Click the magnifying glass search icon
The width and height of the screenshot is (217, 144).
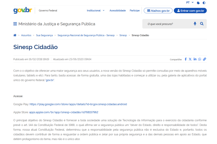pos(202,24)
